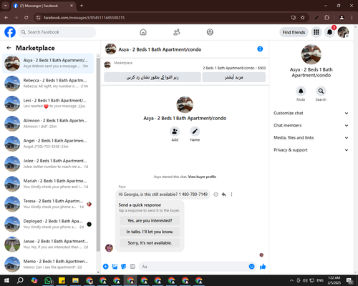Image resolution: width=358 pixels, height=286 pixels.
Task: Open Windows Start menu
Action: [6, 280]
